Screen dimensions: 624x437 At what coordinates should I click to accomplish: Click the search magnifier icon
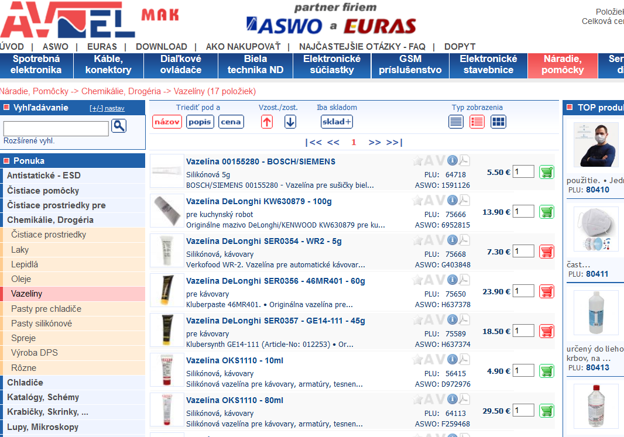119,125
